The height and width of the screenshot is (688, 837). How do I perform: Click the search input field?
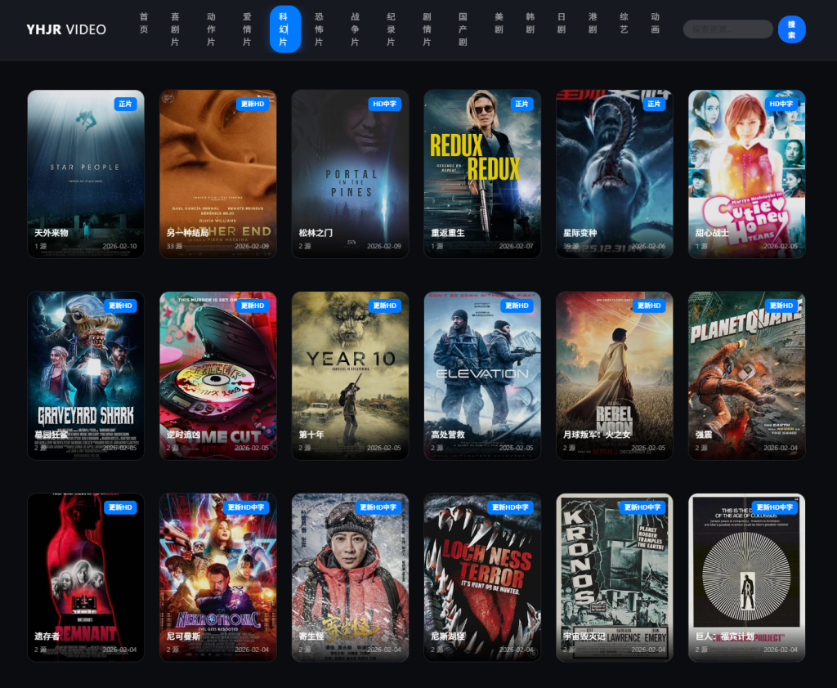[727, 29]
